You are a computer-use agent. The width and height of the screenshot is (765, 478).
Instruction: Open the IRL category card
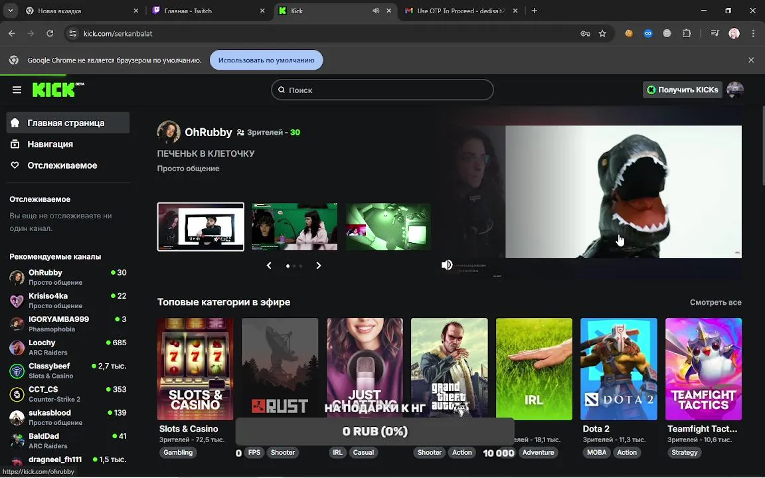pyautogui.click(x=534, y=368)
